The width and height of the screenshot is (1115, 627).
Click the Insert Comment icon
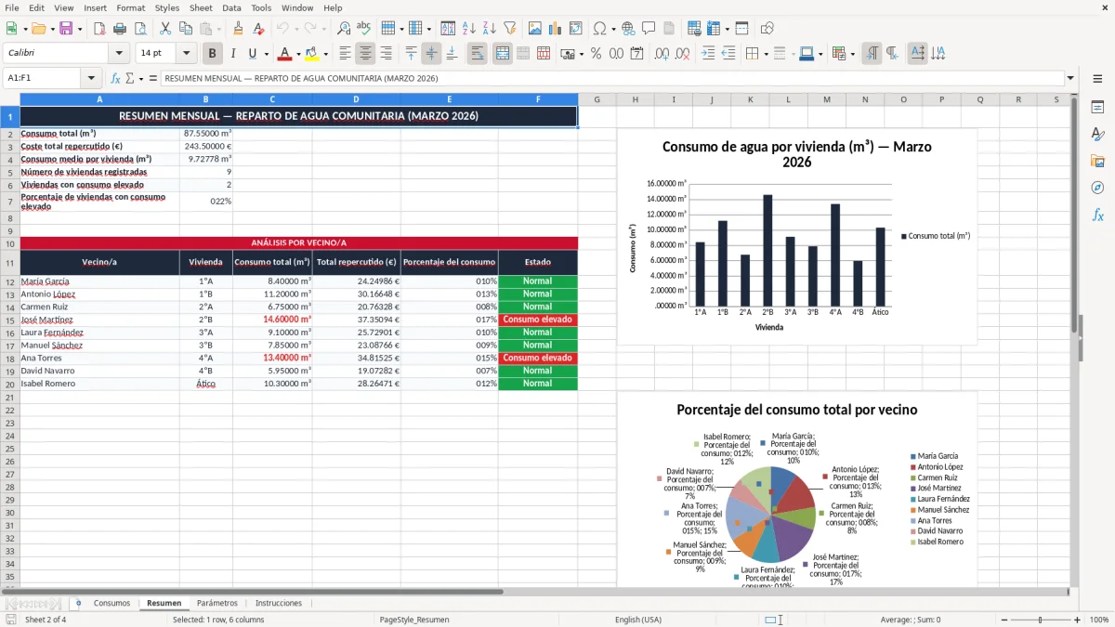(649, 29)
